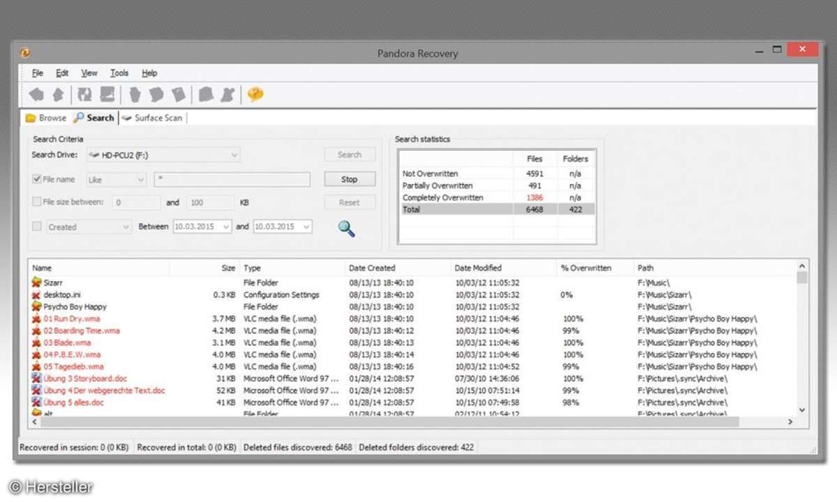Image resolution: width=837 pixels, height=502 pixels.
Task: Click the icon next to desktop.ini
Action: (x=37, y=295)
